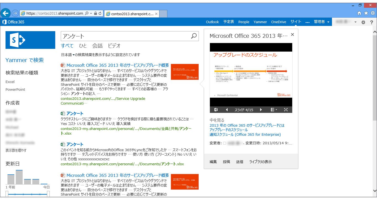The width and height of the screenshot is (377, 200).
Task: Click the PowerPoint icon in preview toolbar
Action: click(216, 110)
